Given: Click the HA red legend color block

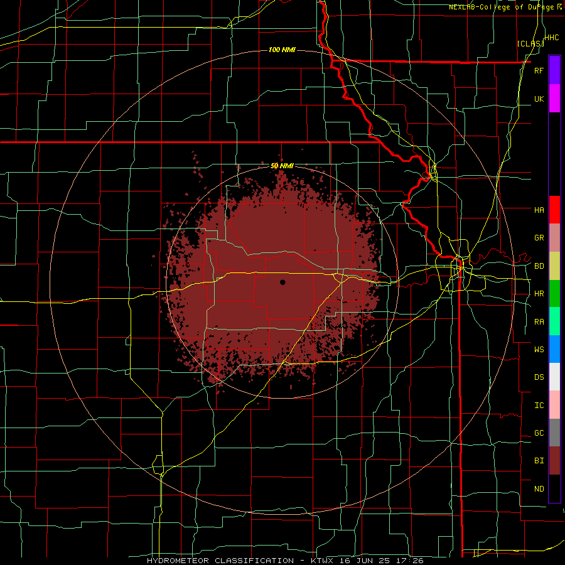Looking at the screenshot, I should 554,210.
